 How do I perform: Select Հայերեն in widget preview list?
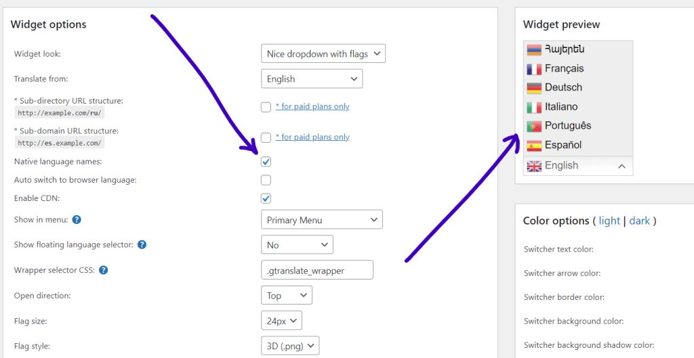tap(565, 49)
